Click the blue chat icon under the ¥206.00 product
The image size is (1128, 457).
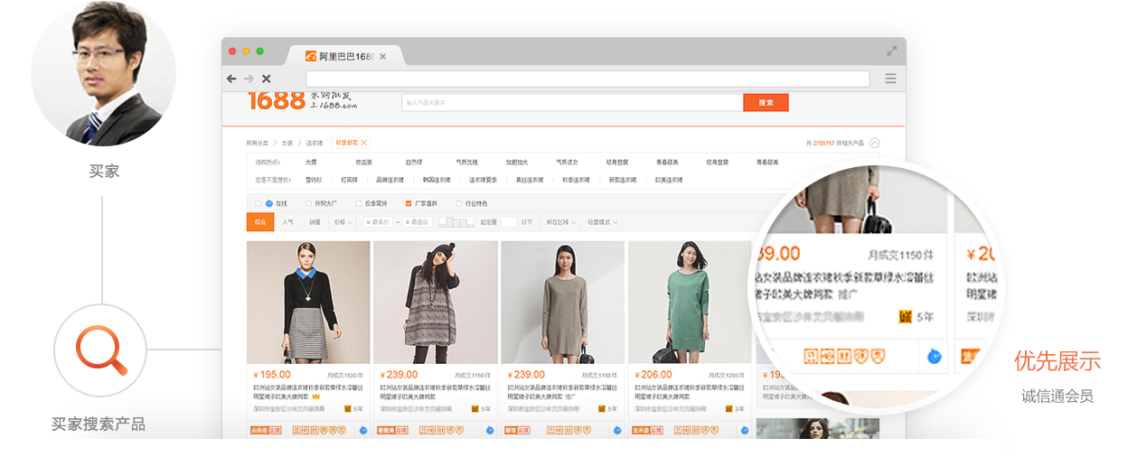pos(745,431)
